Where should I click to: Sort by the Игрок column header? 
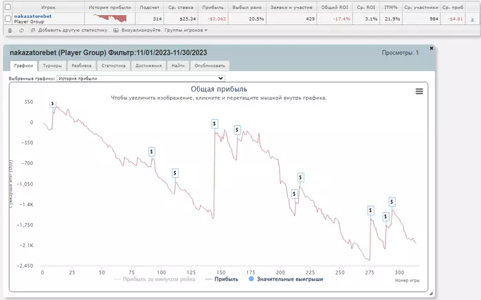pyautogui.click(x=48, y=7)
